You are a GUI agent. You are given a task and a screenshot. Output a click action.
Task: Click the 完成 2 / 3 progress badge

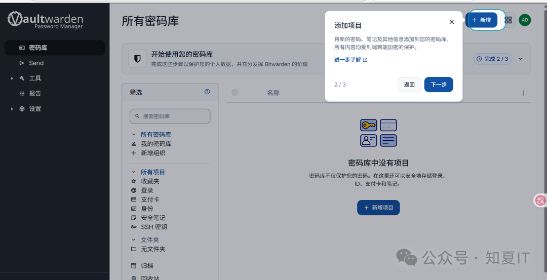click(493, 59)
